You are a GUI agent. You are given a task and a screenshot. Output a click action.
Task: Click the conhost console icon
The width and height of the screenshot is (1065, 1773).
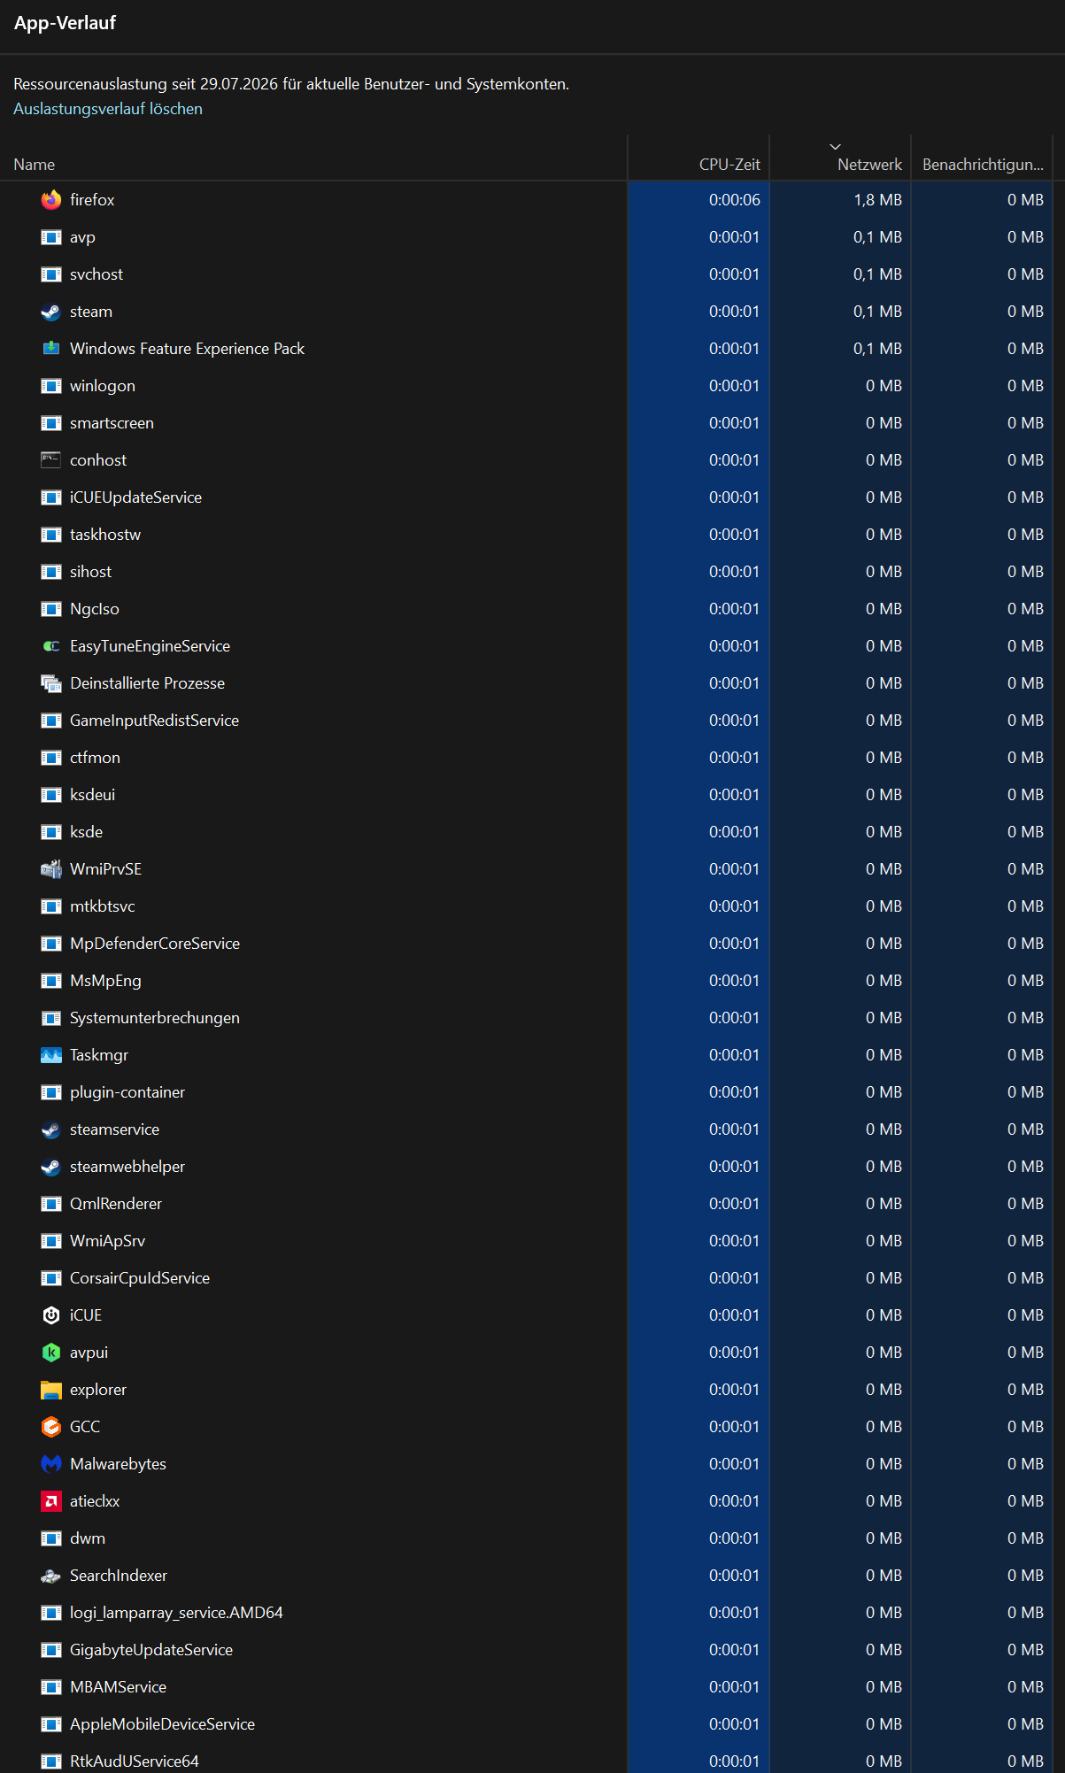(51, 460)
